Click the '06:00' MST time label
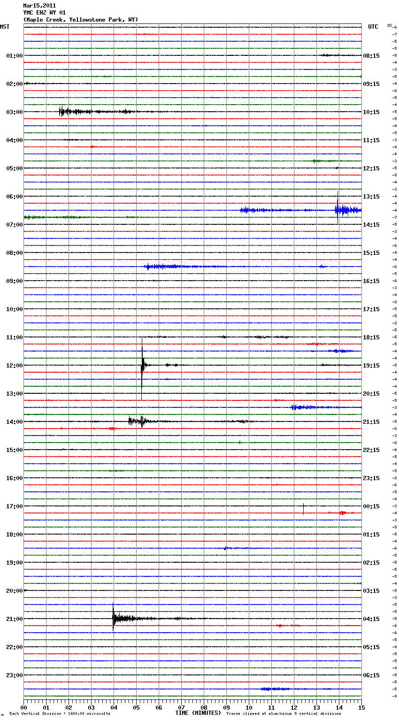This screenshot has width=399, height=720. click(x=15, y=197)
